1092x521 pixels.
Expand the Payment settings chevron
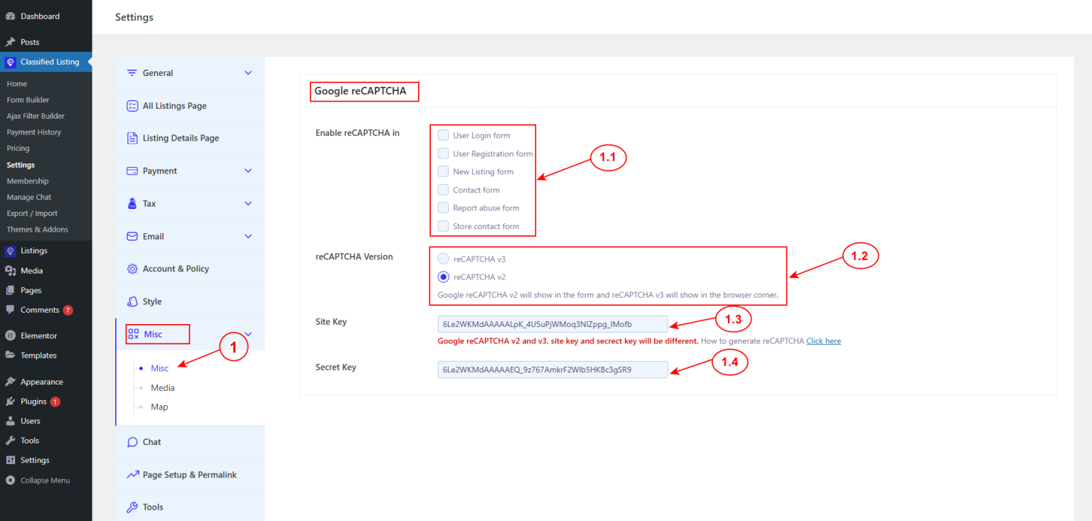tap(248, 171)
